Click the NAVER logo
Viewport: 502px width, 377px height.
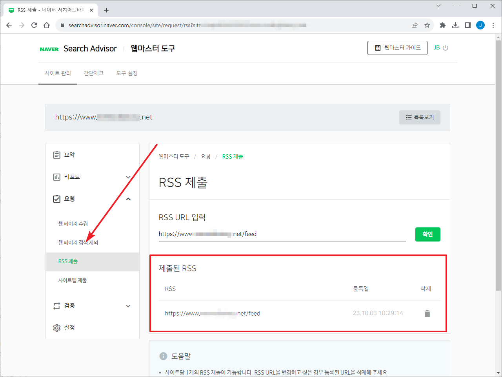tap(49, 49)
